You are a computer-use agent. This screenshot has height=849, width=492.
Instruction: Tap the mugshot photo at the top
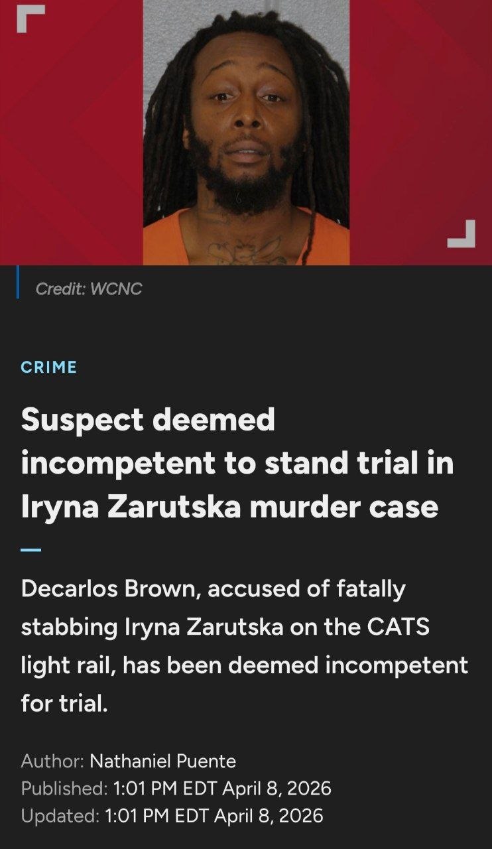[246, 133]
